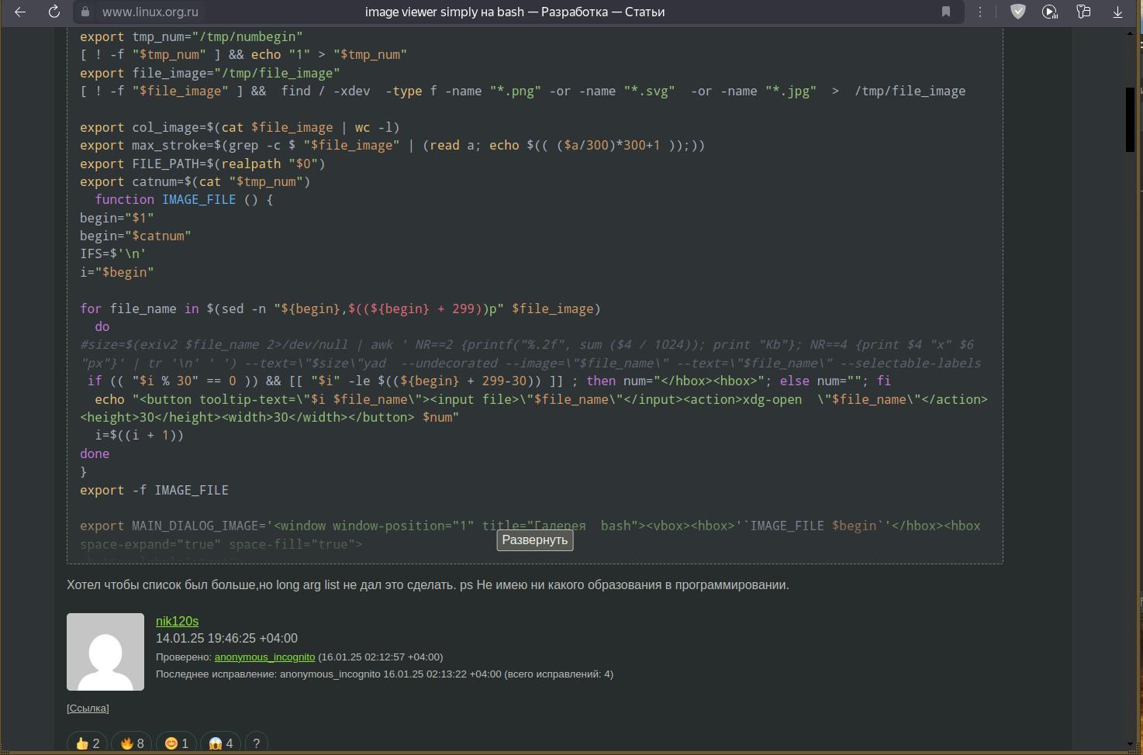The height and width of the screenshot is (755, 1143).
Task: Expand the code block with Развернуть
Action: pos(534,540)
